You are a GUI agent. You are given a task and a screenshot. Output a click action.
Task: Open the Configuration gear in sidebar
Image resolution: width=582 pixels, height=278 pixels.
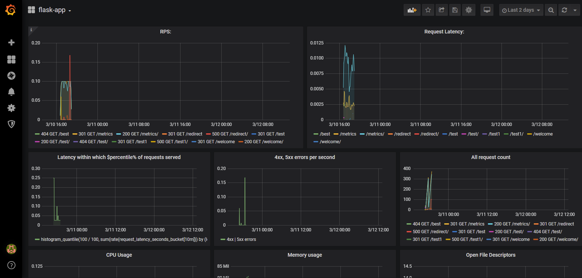[11, 108]
